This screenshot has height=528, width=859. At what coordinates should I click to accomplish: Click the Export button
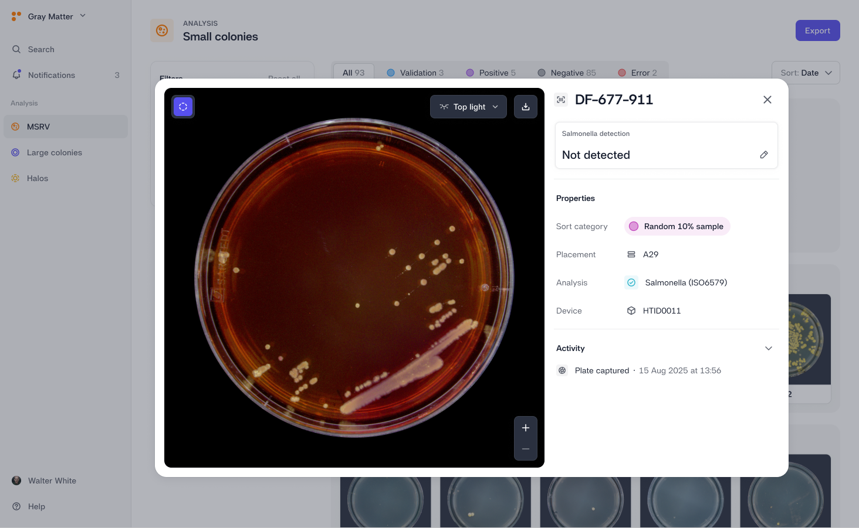coord(817,30)
